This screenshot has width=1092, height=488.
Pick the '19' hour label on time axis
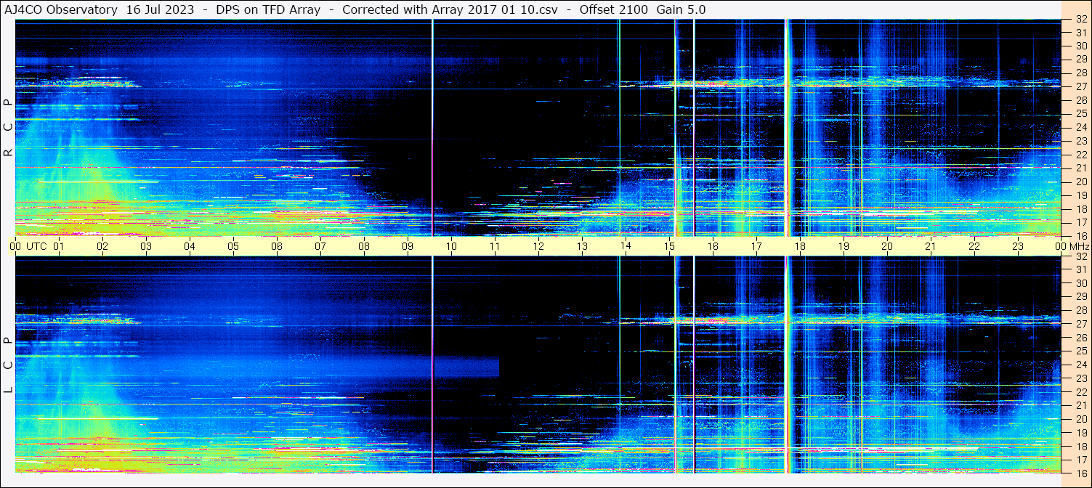pos(844,246)
